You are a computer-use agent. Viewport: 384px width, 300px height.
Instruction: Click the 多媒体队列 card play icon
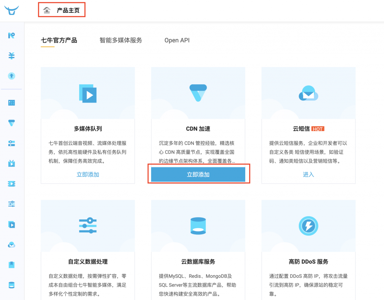point(88,93)
